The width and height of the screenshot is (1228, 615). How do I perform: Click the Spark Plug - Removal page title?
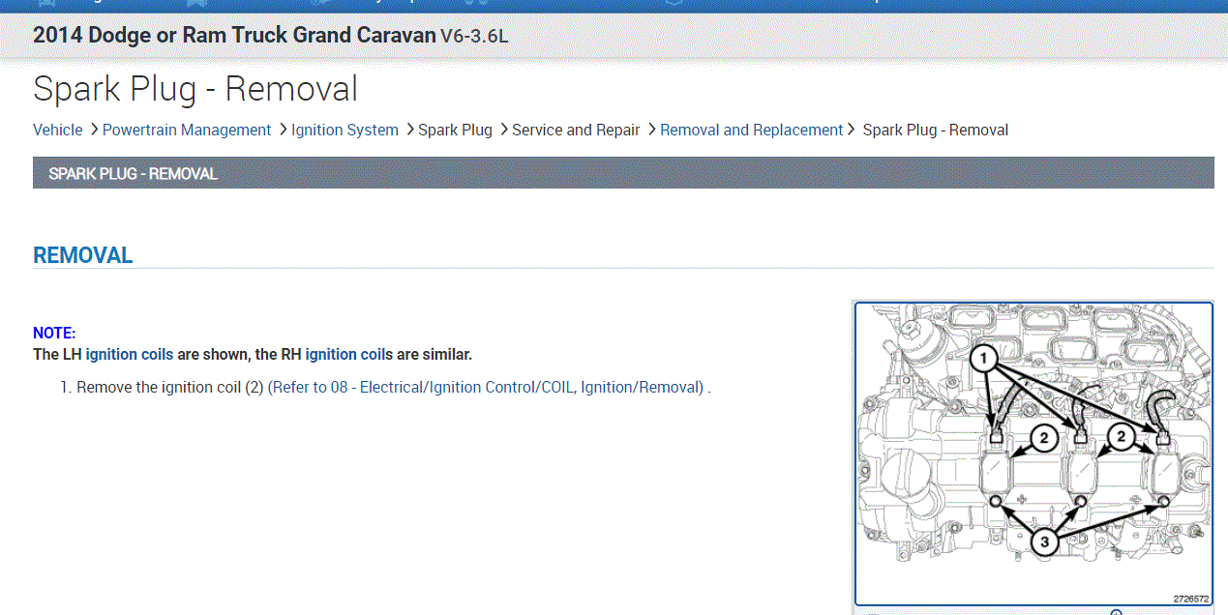(x=195, y=89)
